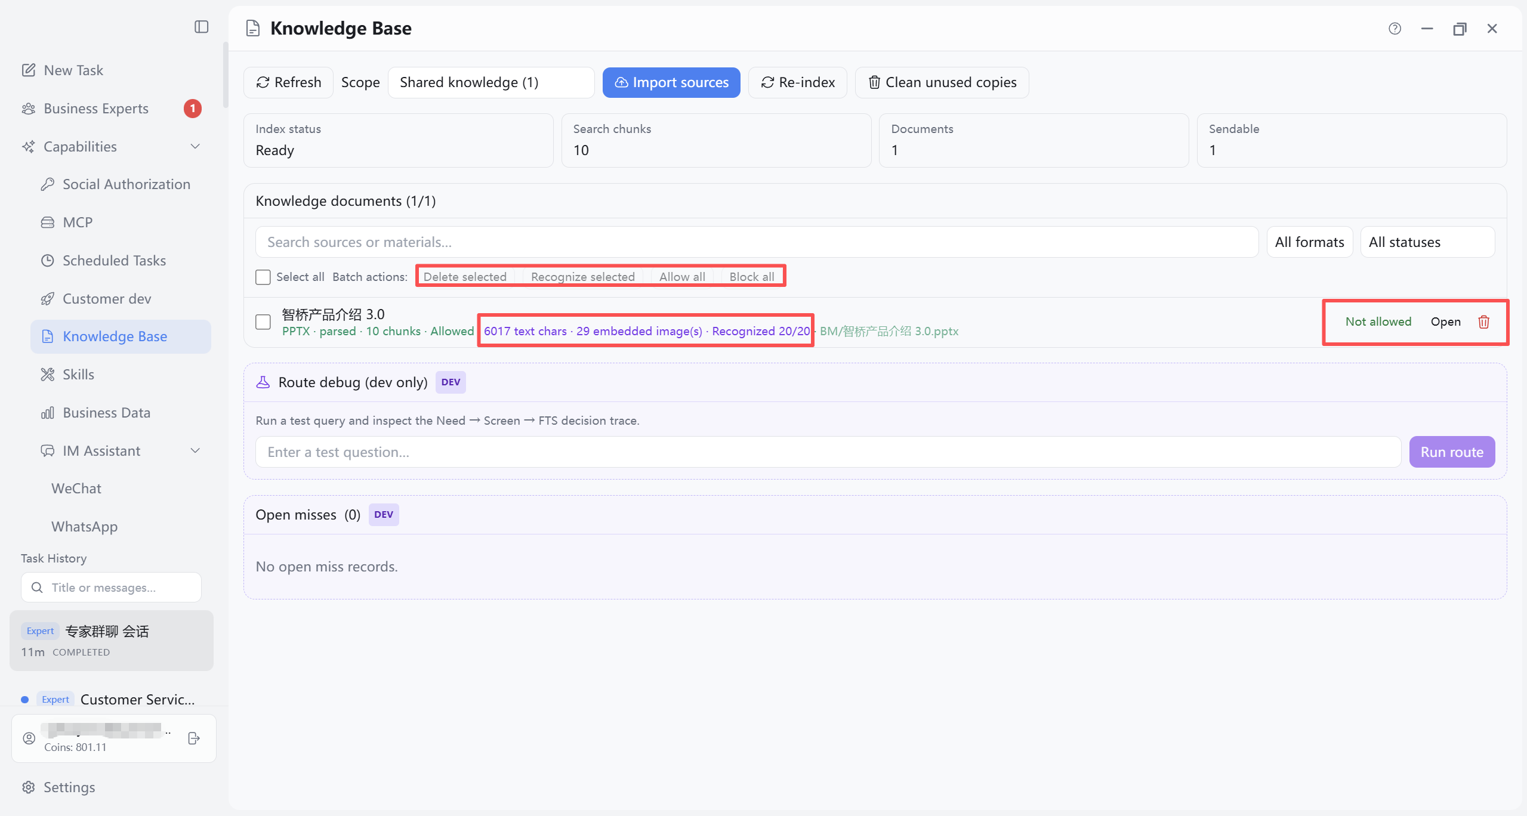Open the All statuses filter dropdown
This screenshot has width=1527, height=816.
tap(1427, 242)
